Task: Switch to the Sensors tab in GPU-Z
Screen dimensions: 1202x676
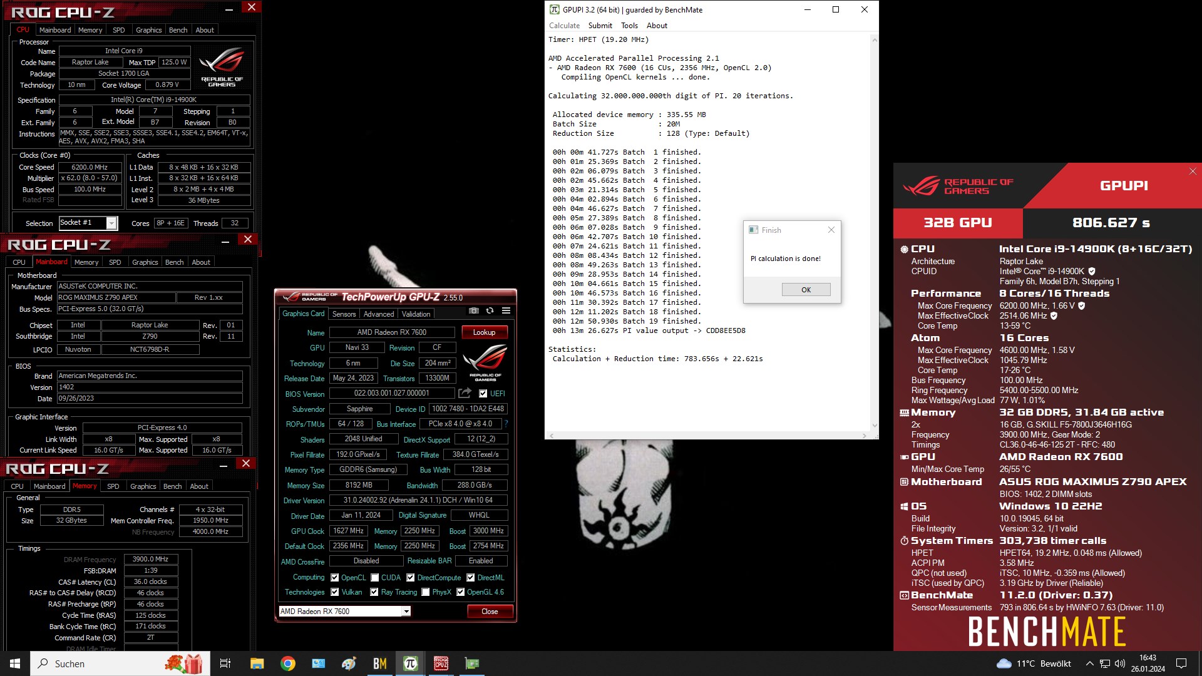Action: coord(344,314)
